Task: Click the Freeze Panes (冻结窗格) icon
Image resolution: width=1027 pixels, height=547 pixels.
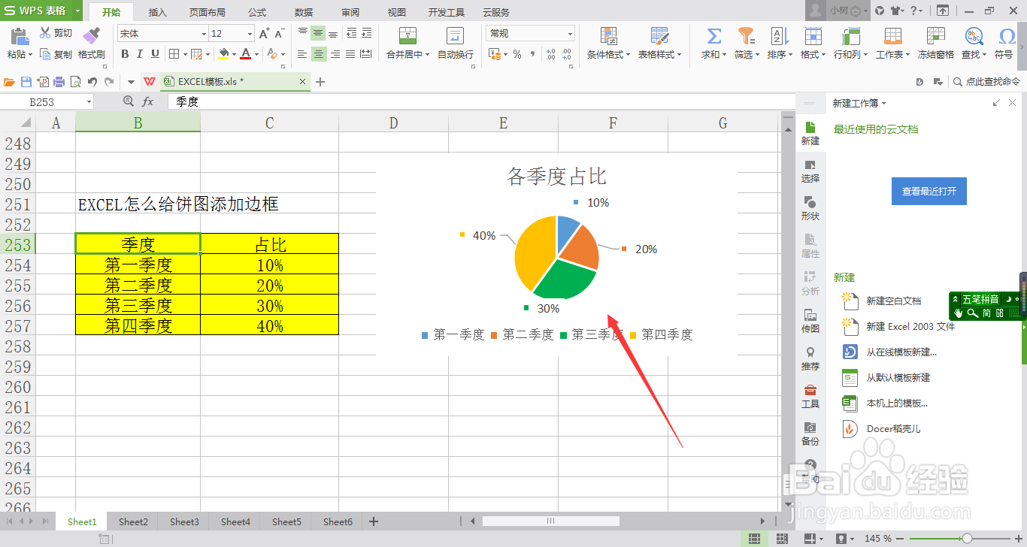Action: (935, 36)
